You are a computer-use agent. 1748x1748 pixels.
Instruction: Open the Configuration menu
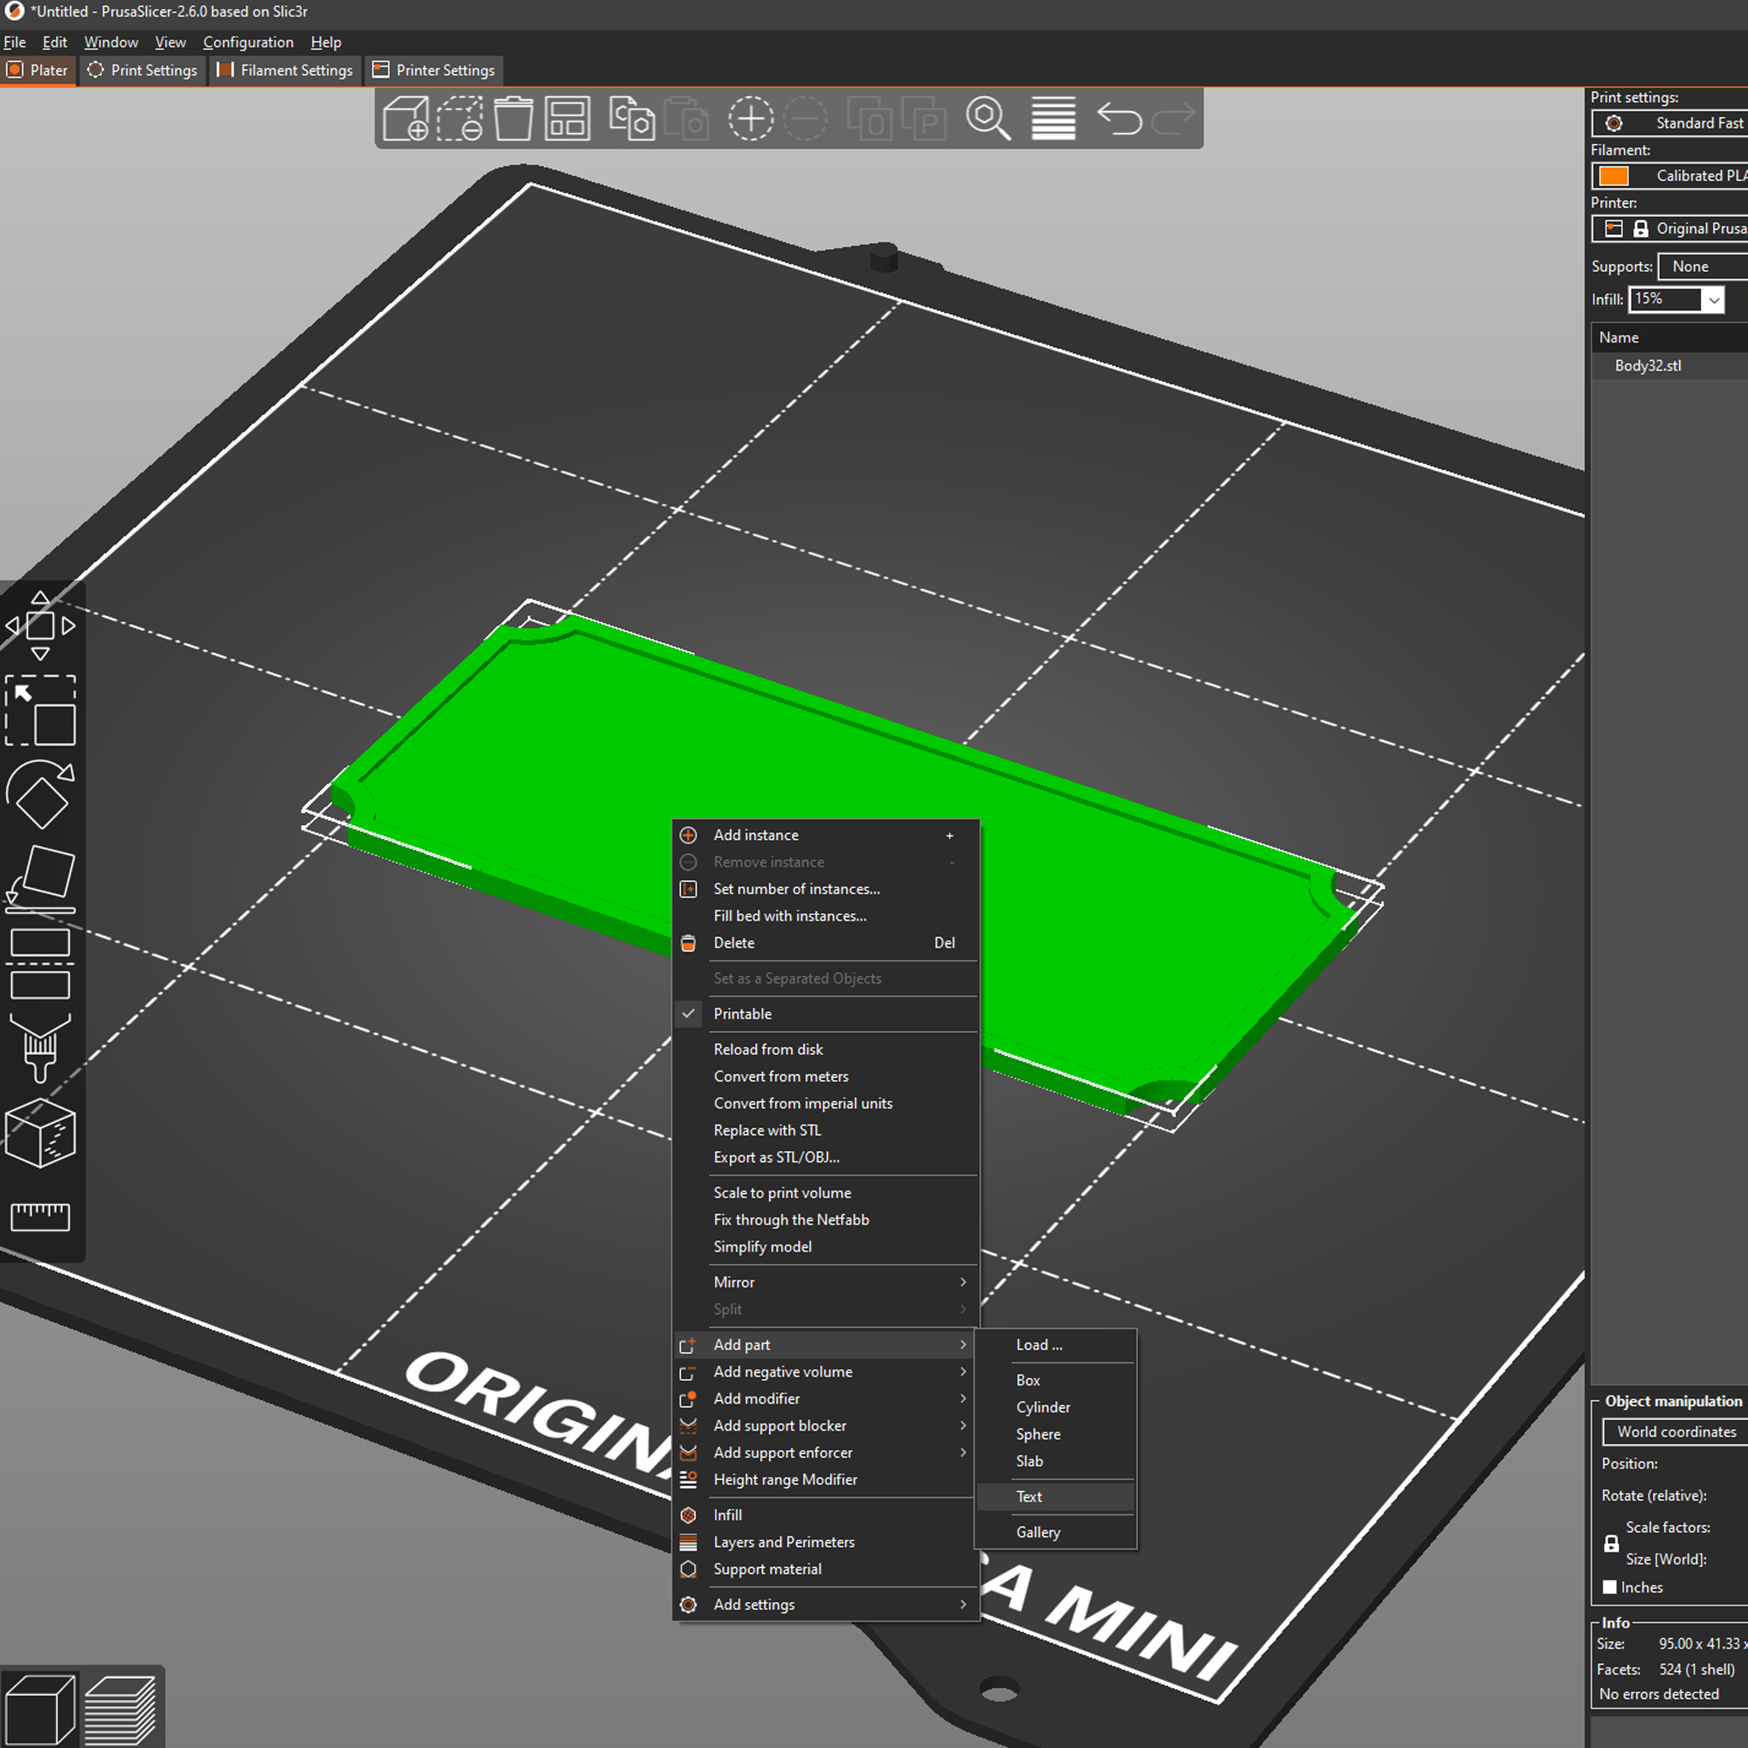[x=248, y=43]
